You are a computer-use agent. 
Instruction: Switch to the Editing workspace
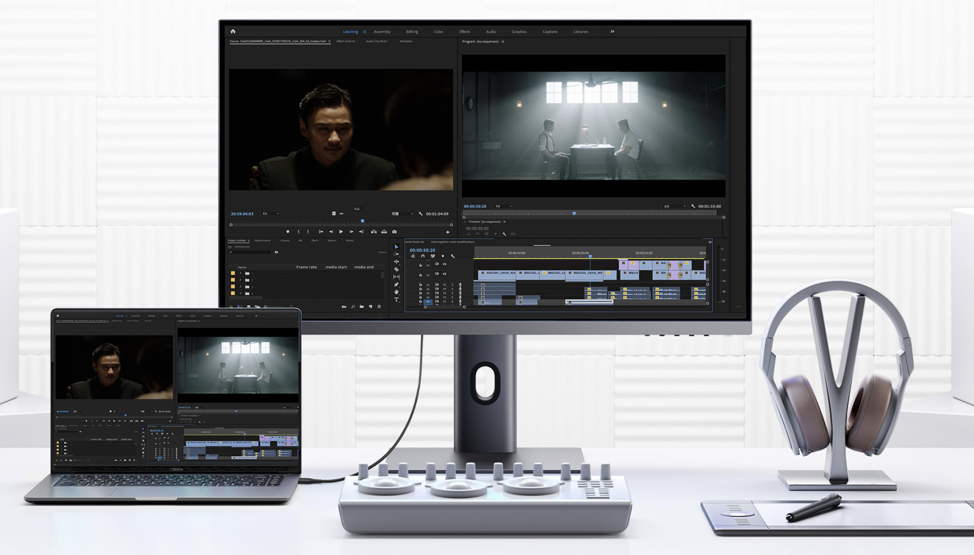(412, 32)
